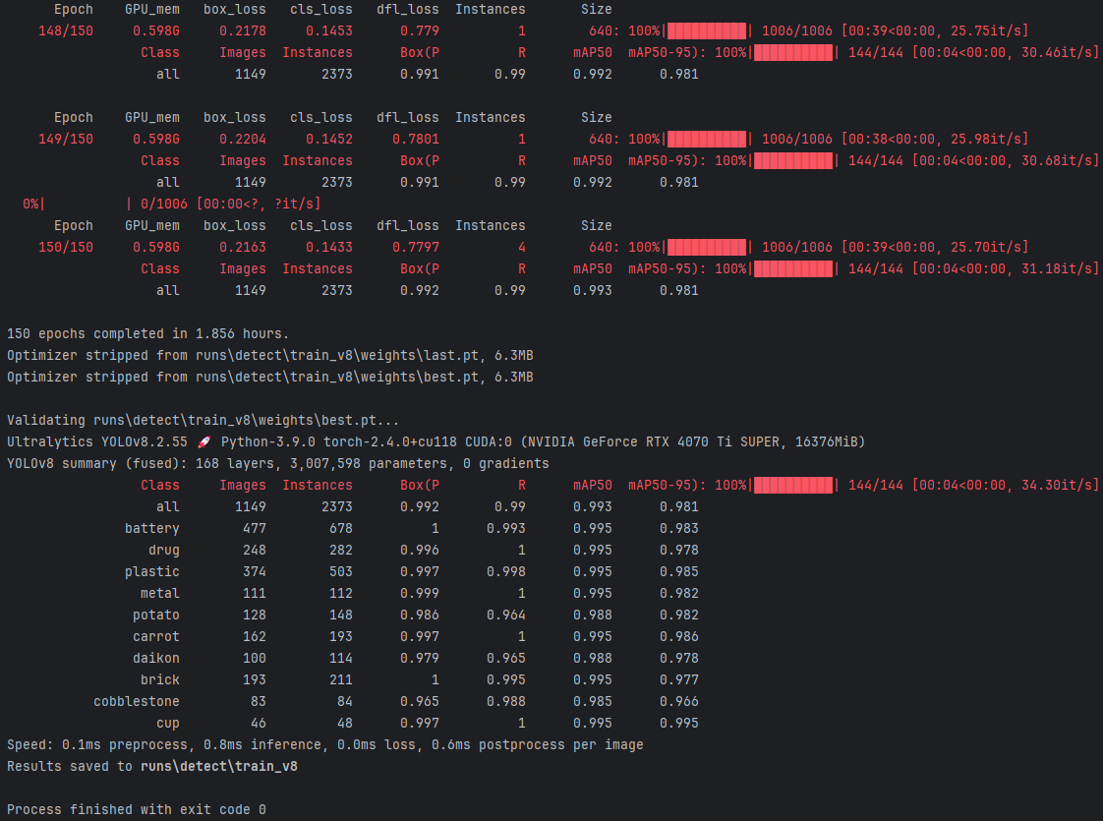Click the epoch counter 150/150
1103x821 pixels.
click(x=66, y=248)
